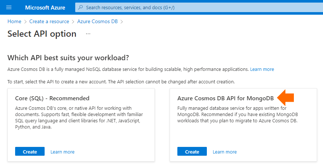Image resolution: width=323 pixels, height=166 pixels.
Task: Click the orange arrow beside MongoDB title
Action: [x=285, y=98]
